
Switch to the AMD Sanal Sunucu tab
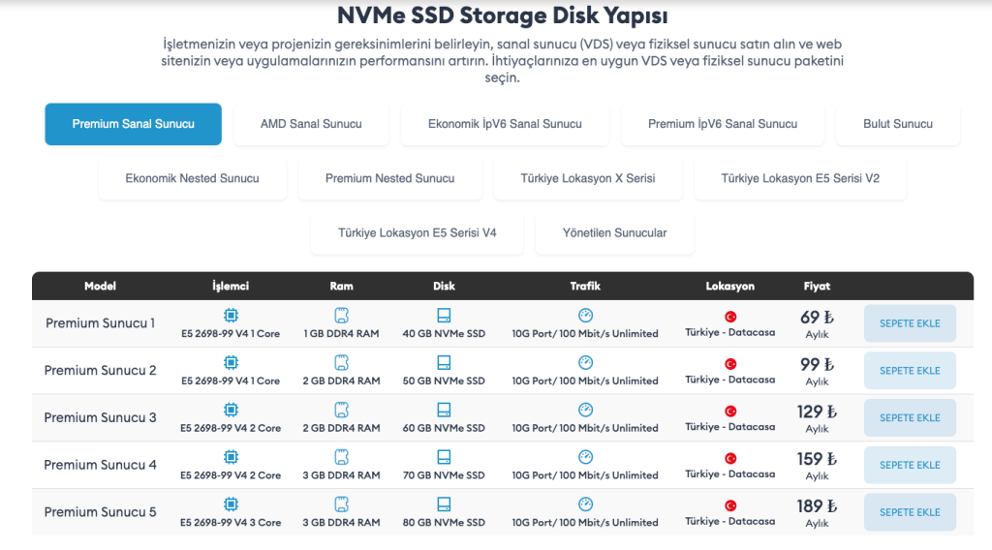pos(311,124)
